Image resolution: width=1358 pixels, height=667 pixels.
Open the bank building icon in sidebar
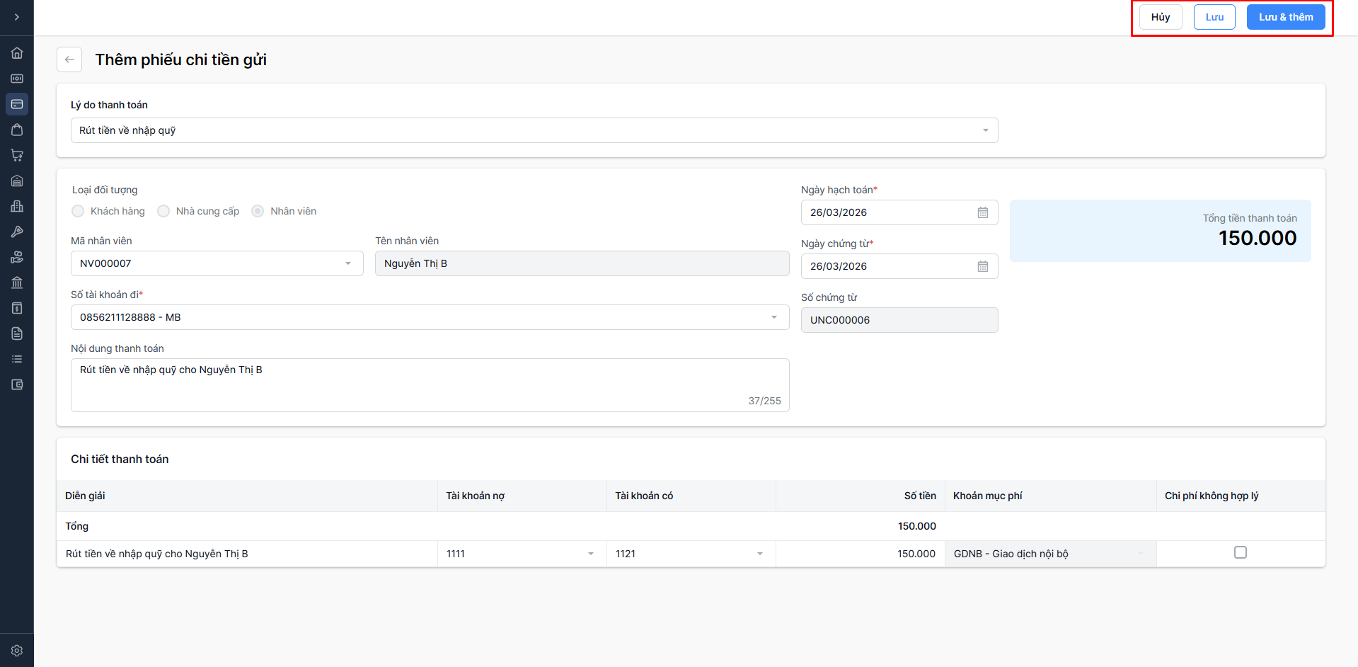pyautogui.click(x=17, y=283)
